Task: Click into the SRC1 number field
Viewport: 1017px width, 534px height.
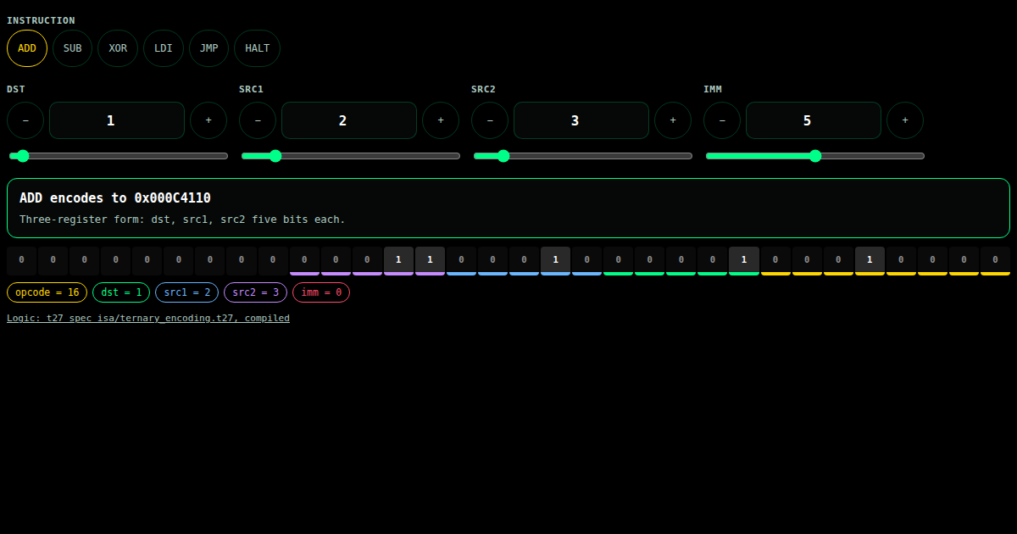Action: pos(349,120)
